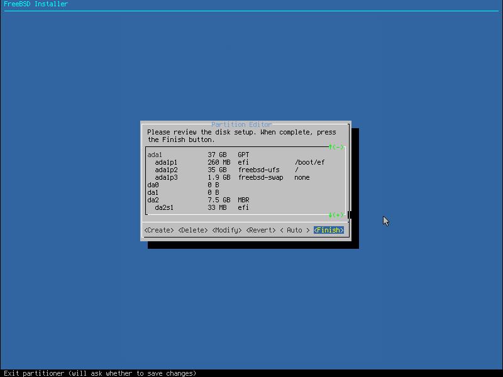Click the 260 MB size value
503x377 pixels.
(219, 163)
